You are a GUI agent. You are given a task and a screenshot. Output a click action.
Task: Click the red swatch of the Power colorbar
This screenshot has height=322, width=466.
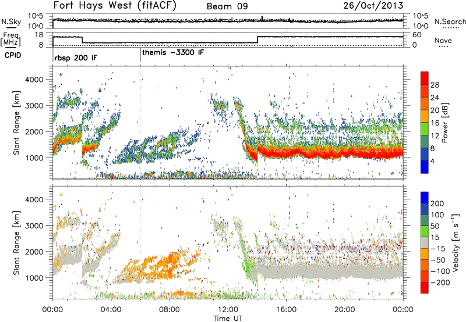pos(425,78)
